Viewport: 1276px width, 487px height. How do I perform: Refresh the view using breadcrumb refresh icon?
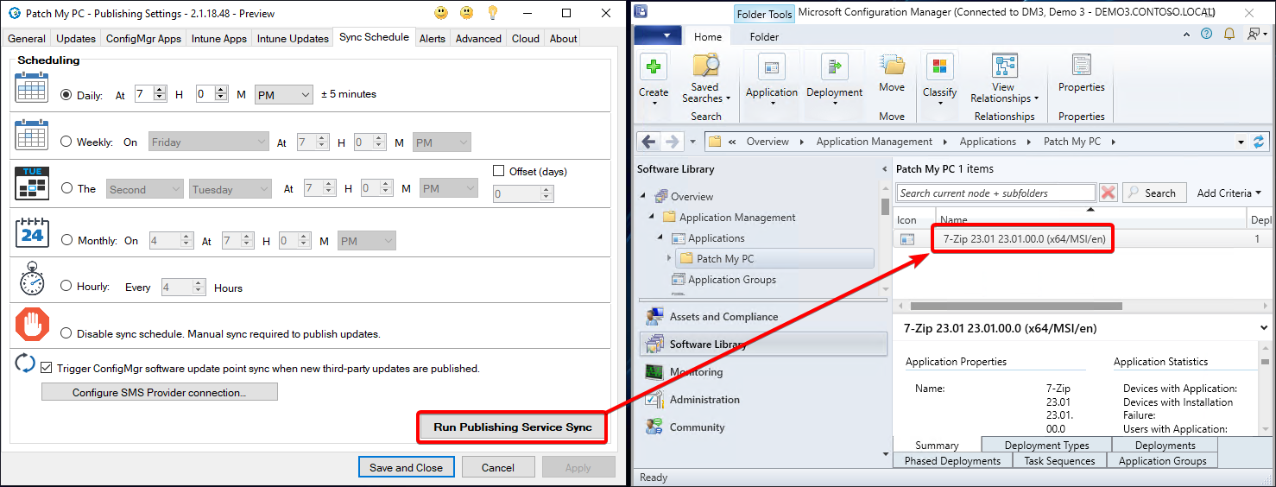pyautogui.click(x=1259, y=142)
